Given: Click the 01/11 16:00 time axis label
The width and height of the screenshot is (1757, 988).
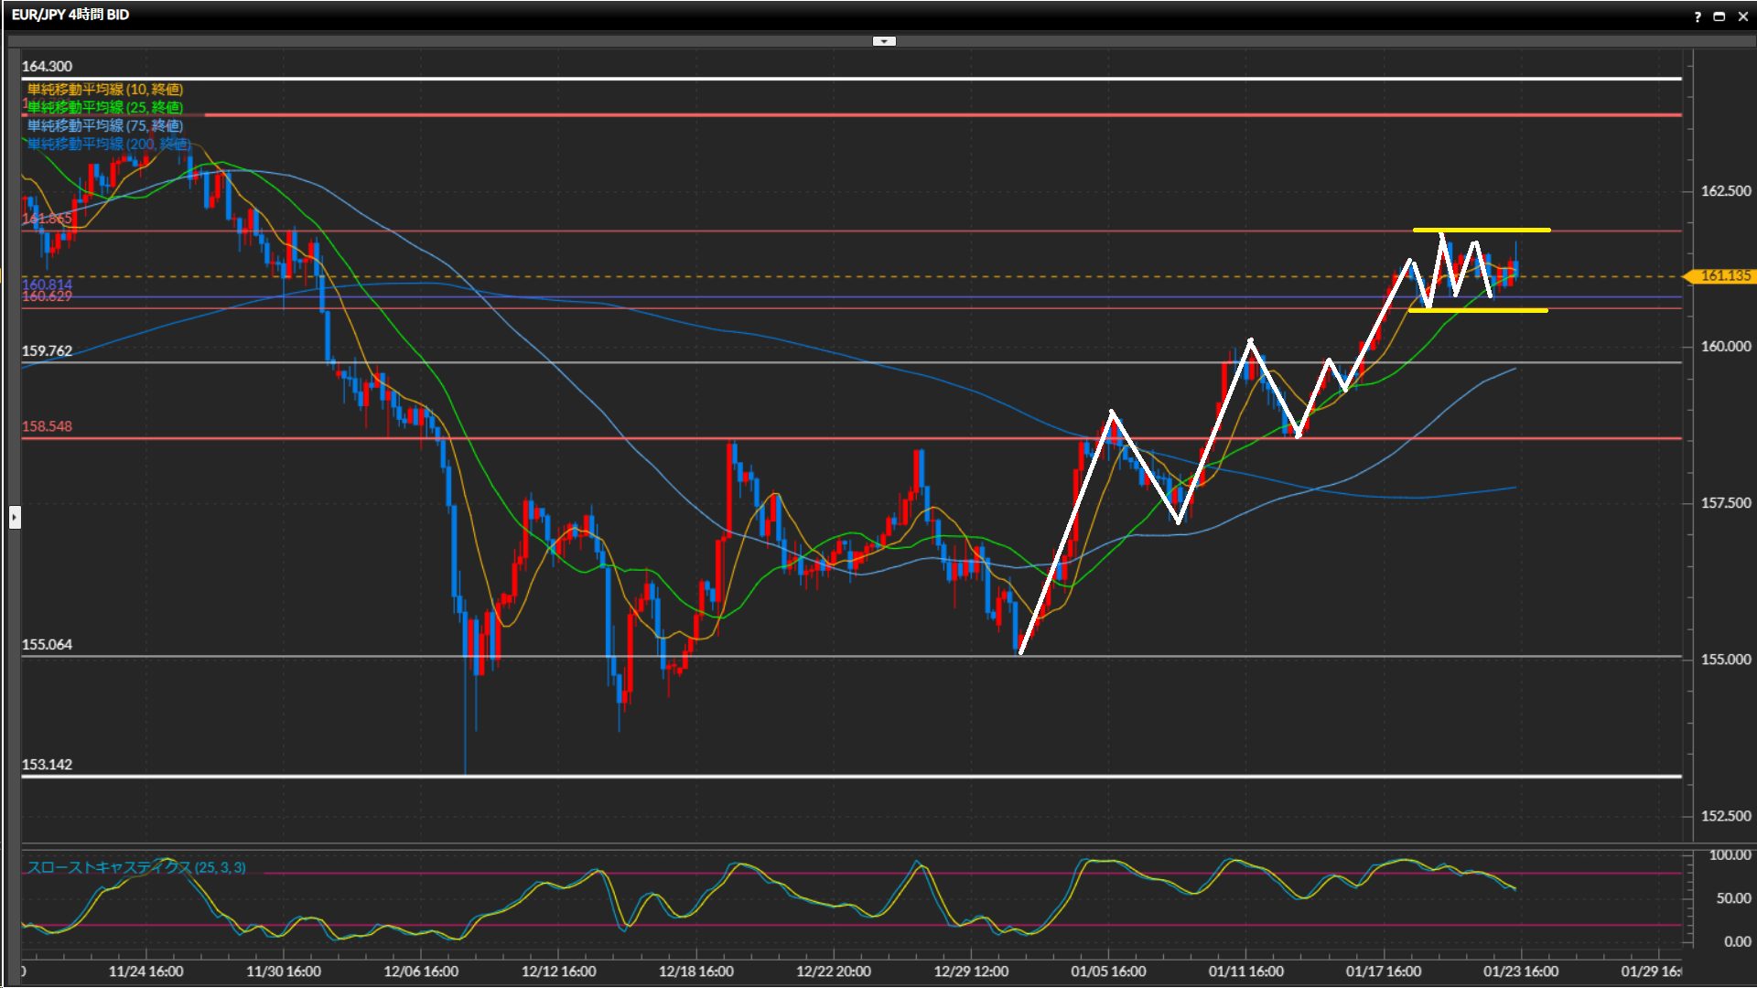Looking at the screenshot, I should point(1245,972).
